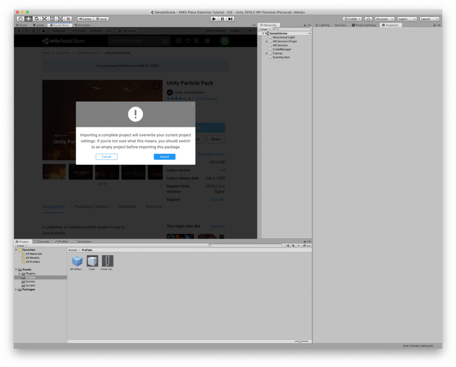Click the Asset Store search magnifier icon
Viewport: 456px width, 367px height.
pos(165,41)
